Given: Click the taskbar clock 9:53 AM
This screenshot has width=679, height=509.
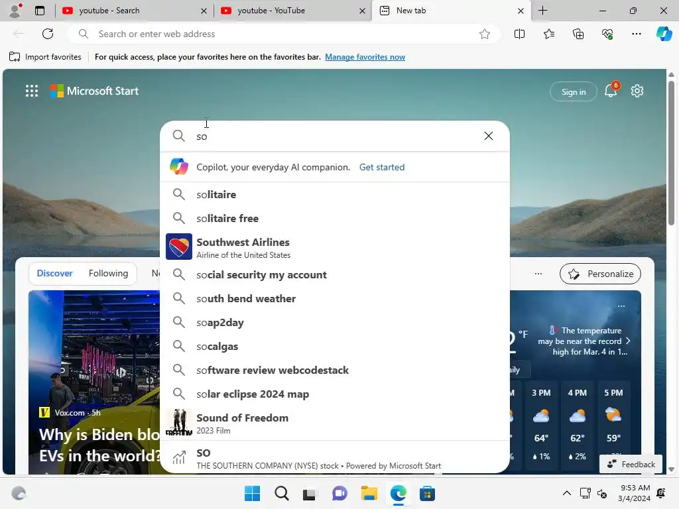Looking at the screenshot, I should (x=635, y=493).
